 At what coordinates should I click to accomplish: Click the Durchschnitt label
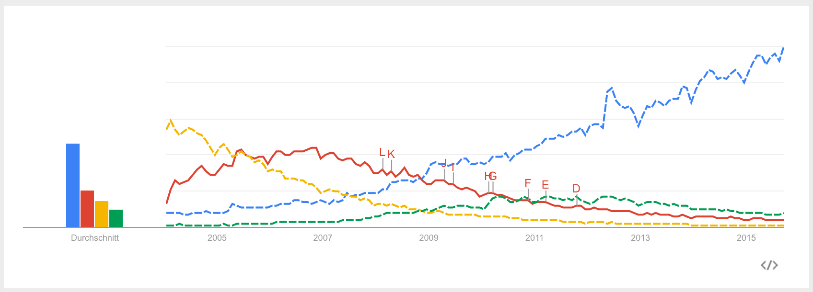click(95, 238)
